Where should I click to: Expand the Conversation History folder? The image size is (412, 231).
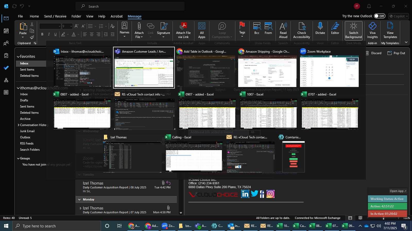[19, 125]
